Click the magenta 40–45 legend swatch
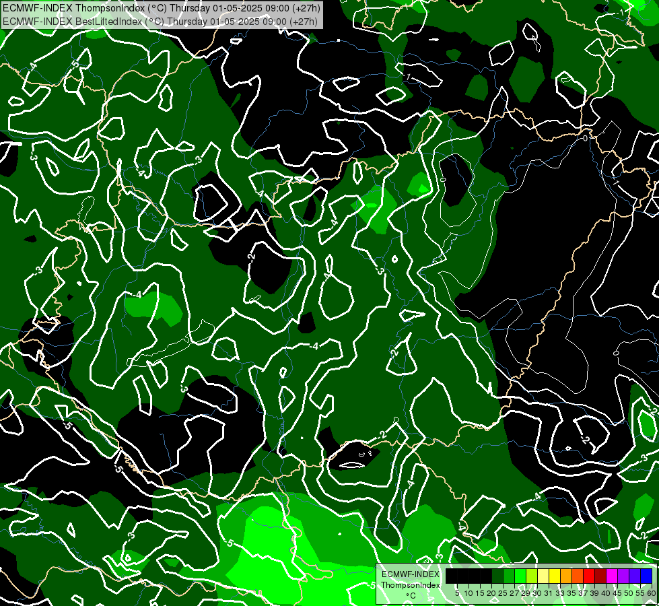659x606 pixels. coord(612,576)
